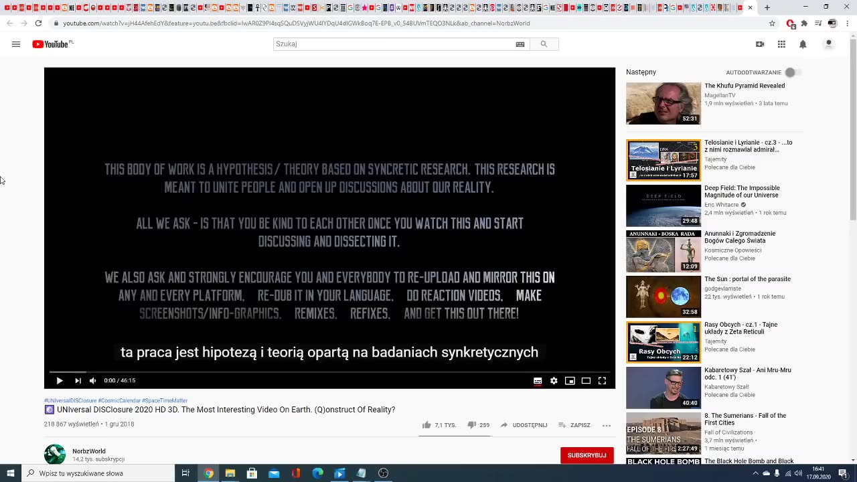Open the create video camera icon
This screenshot has width=857, height=482.
click(760, 44)
